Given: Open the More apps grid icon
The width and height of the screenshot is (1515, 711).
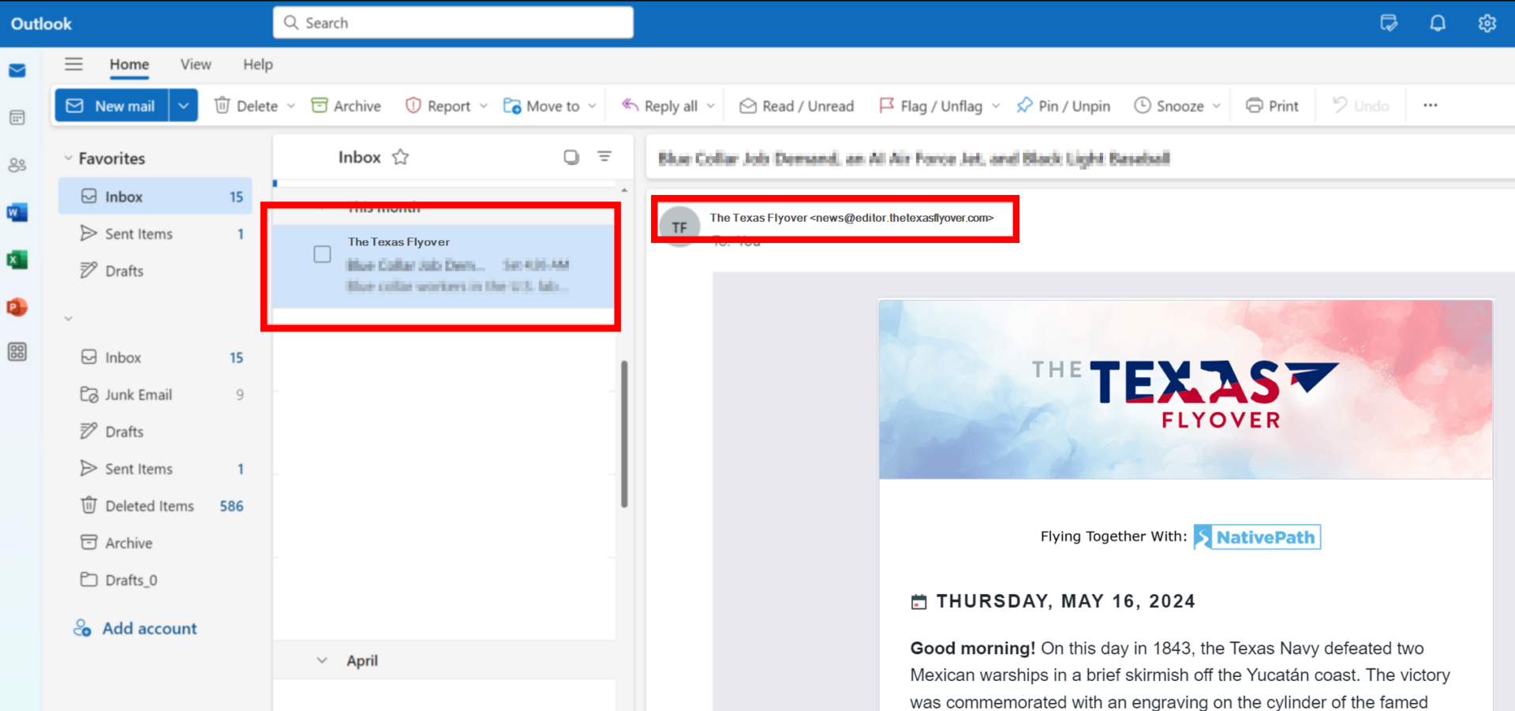Looking at the screenshot, I should coord(17,352).
